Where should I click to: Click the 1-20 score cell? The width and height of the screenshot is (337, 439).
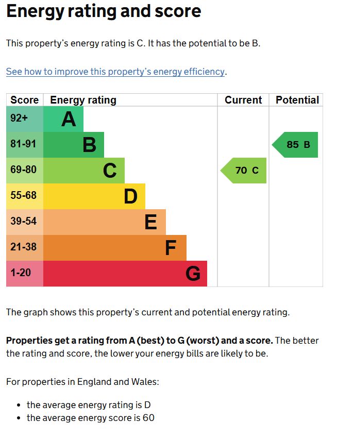coord(25,274)
